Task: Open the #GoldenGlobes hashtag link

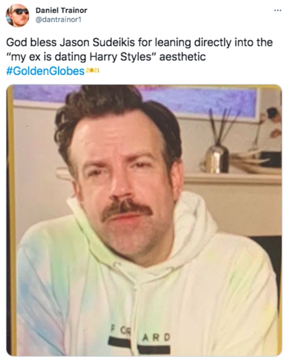Action: 45,71
